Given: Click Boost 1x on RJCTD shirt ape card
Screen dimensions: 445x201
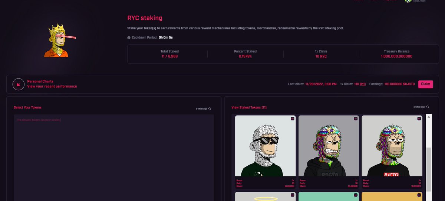Looking at the screenshot, I should coord(392,180).
